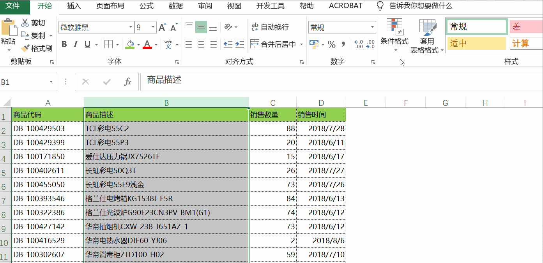543x263 pixels.
Task: Increase font size with large A
Action: (x=163, y=28)
